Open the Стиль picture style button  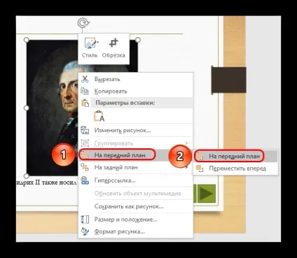pos(90,48)
